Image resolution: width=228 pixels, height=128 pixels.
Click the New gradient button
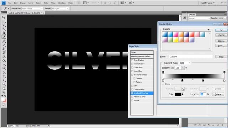coord(221,57)
